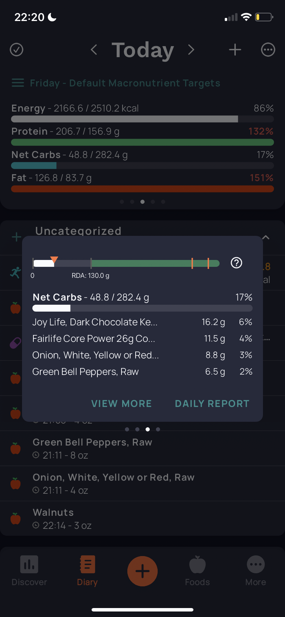The width and height of the screenshot is (285, 617).
Task: Tap the Net Carbs progress bar in summary
Action: coord(142,166)
